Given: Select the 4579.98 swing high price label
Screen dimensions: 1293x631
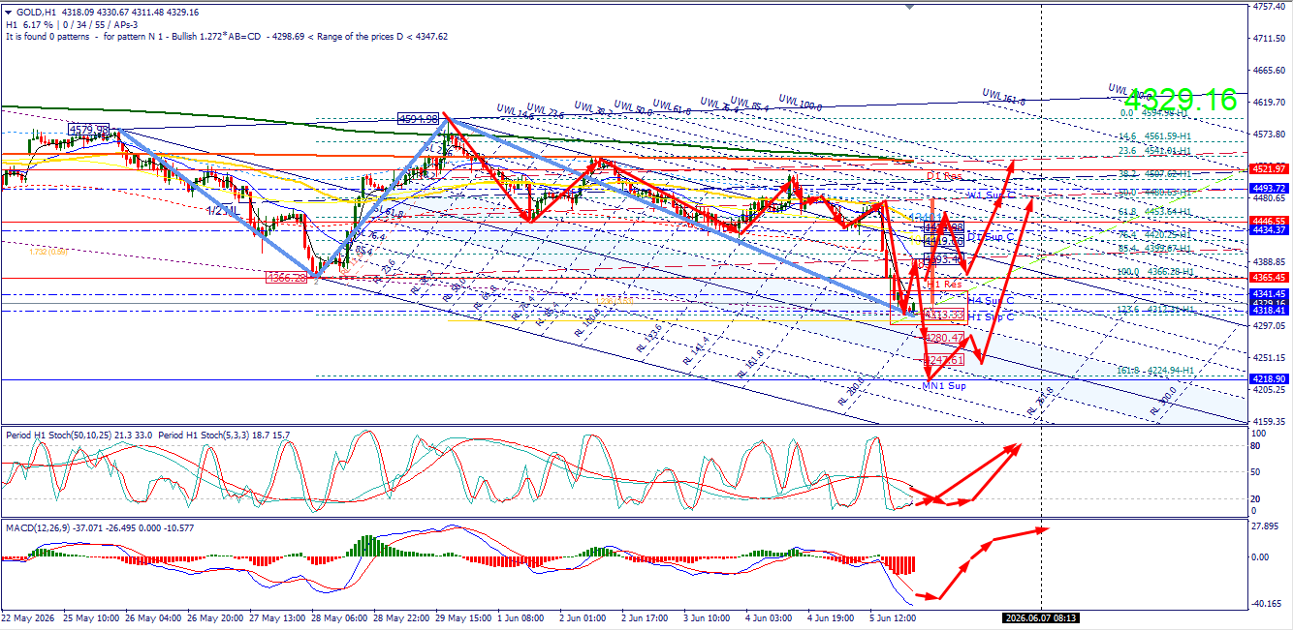Looking at the screenshot, I should [x=90, y=129].
